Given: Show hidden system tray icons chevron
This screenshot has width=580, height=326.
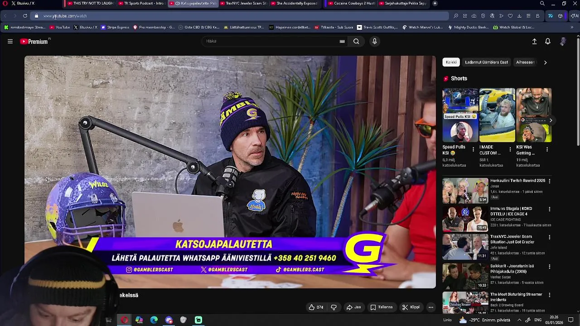Looking at the screenshot, I should [519, 320].
